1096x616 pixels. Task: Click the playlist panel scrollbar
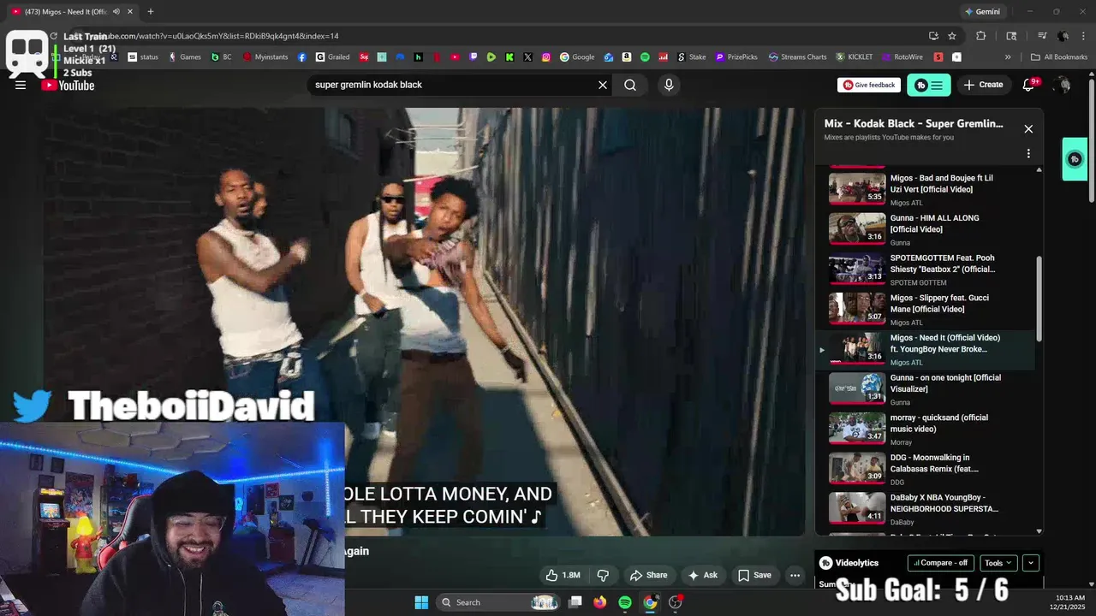point(1039,299)
